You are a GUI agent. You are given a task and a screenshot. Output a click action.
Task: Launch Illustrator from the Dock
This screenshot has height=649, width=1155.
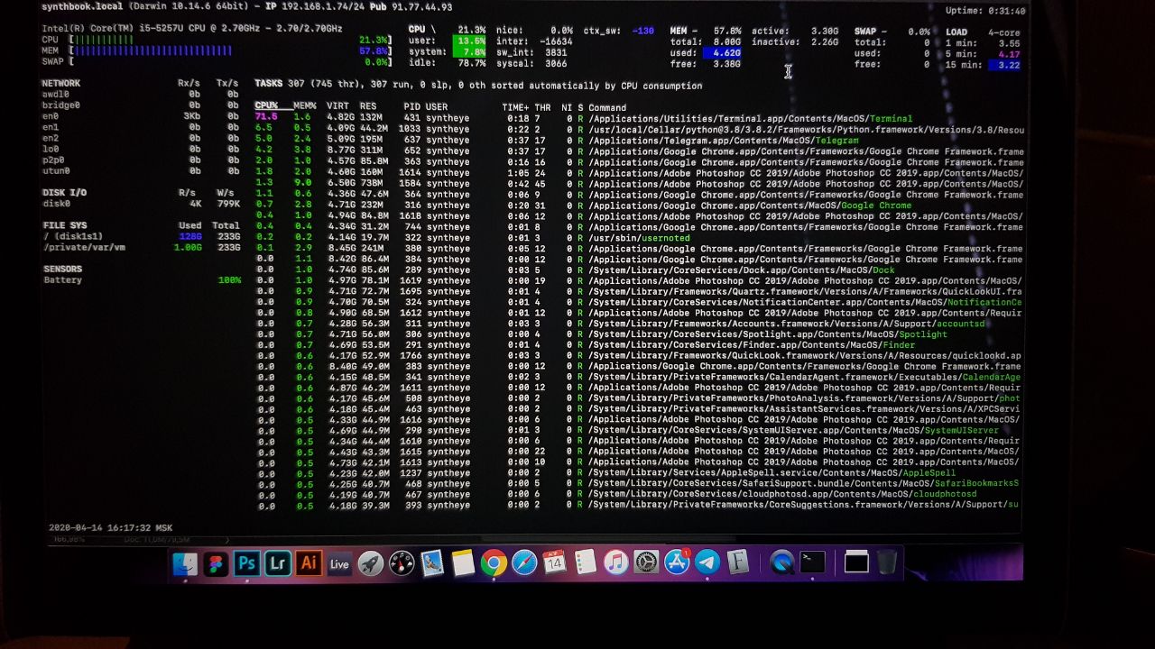(x=308, y=564)
